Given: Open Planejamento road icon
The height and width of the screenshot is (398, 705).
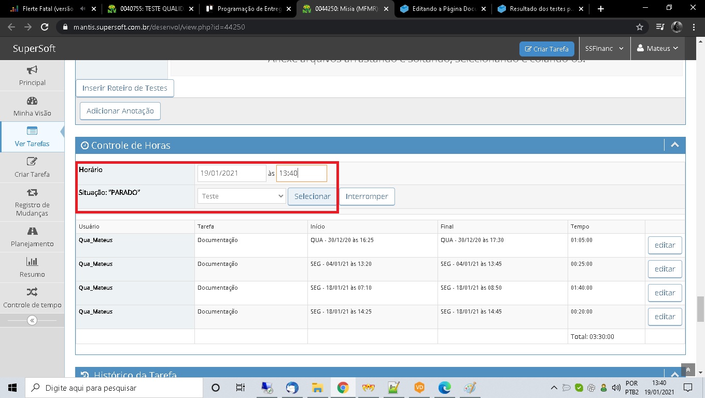Looking at the screenshot, I should (x=32, y=231).
